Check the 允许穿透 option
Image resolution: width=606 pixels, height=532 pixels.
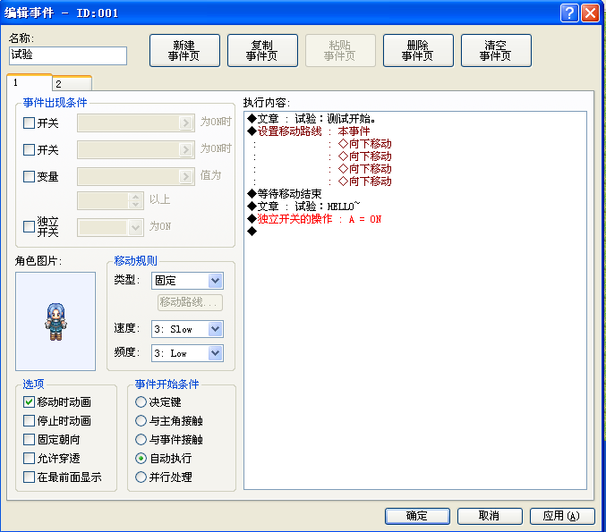point(29,459)
